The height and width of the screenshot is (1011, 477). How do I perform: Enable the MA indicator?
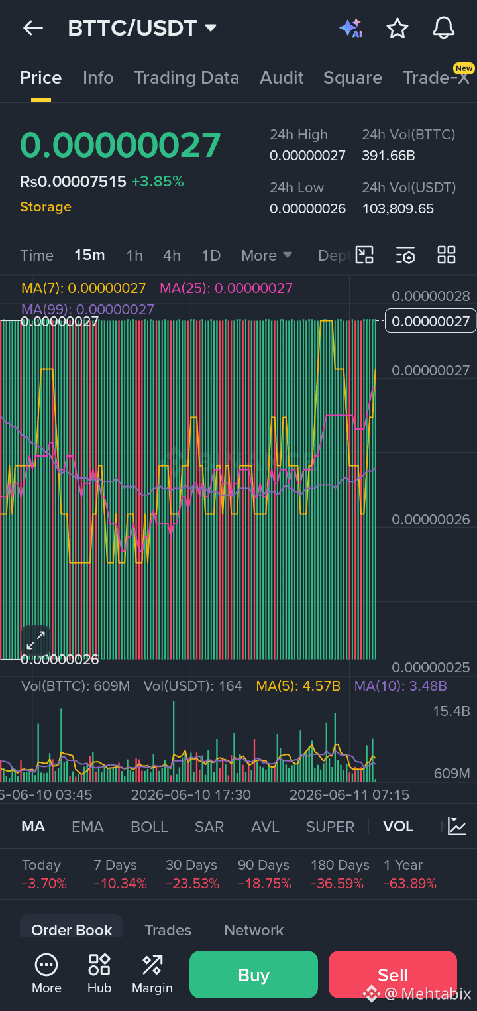pos(33,827)
